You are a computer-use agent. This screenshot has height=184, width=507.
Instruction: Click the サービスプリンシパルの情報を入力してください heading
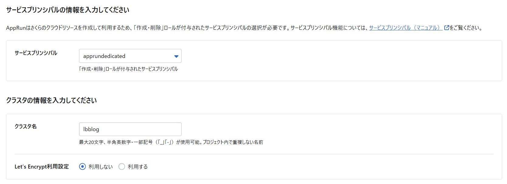pos(68,10)
